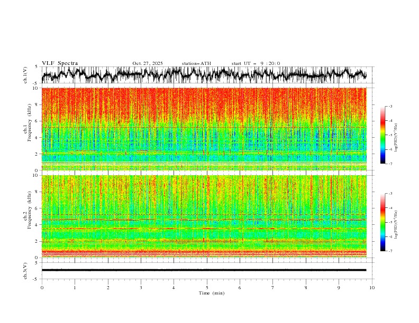The width and height of the screenshot is (419, 323).
Task: Select the ch.2 color bar "log(PSD)(V²/Hz)" label
Action: coord(396,224)
